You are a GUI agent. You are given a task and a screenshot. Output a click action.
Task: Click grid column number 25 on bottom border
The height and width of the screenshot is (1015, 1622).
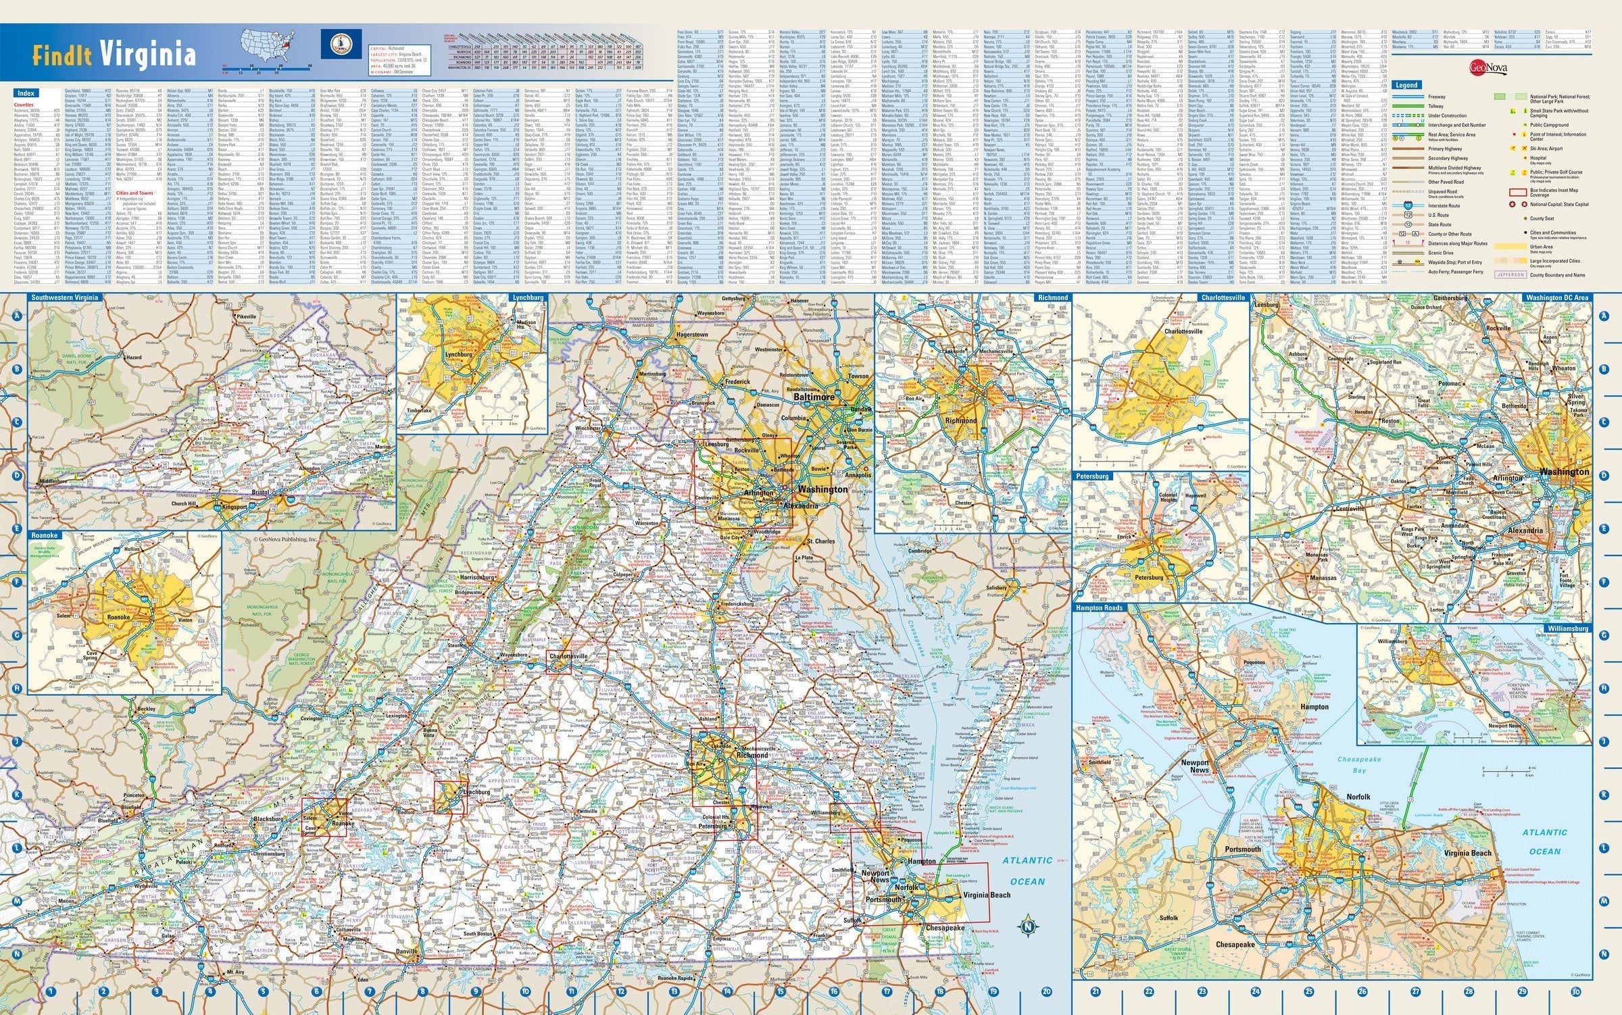click(x=1309, y=993)
